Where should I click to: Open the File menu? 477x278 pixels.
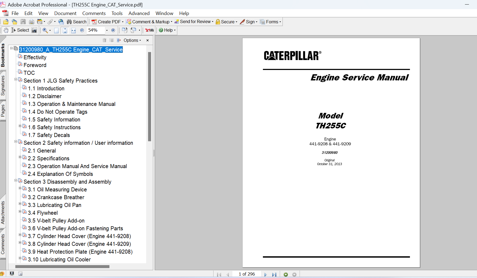click(15, 13)
